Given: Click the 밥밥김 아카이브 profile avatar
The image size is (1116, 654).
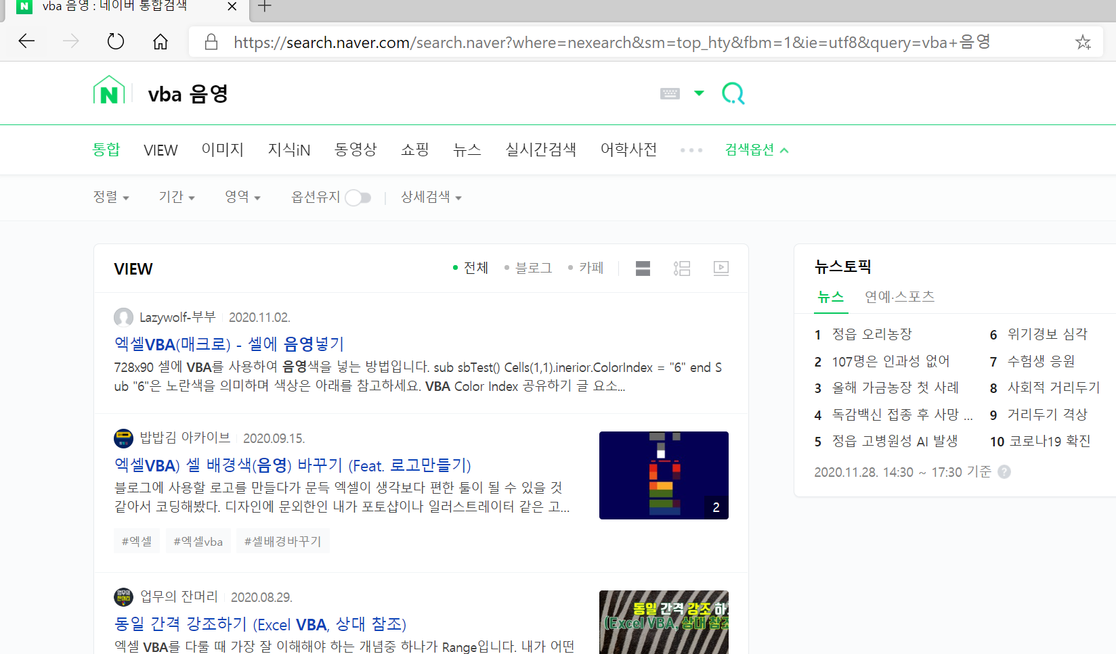Looking at the screenshot, I should tap(123, 438).
